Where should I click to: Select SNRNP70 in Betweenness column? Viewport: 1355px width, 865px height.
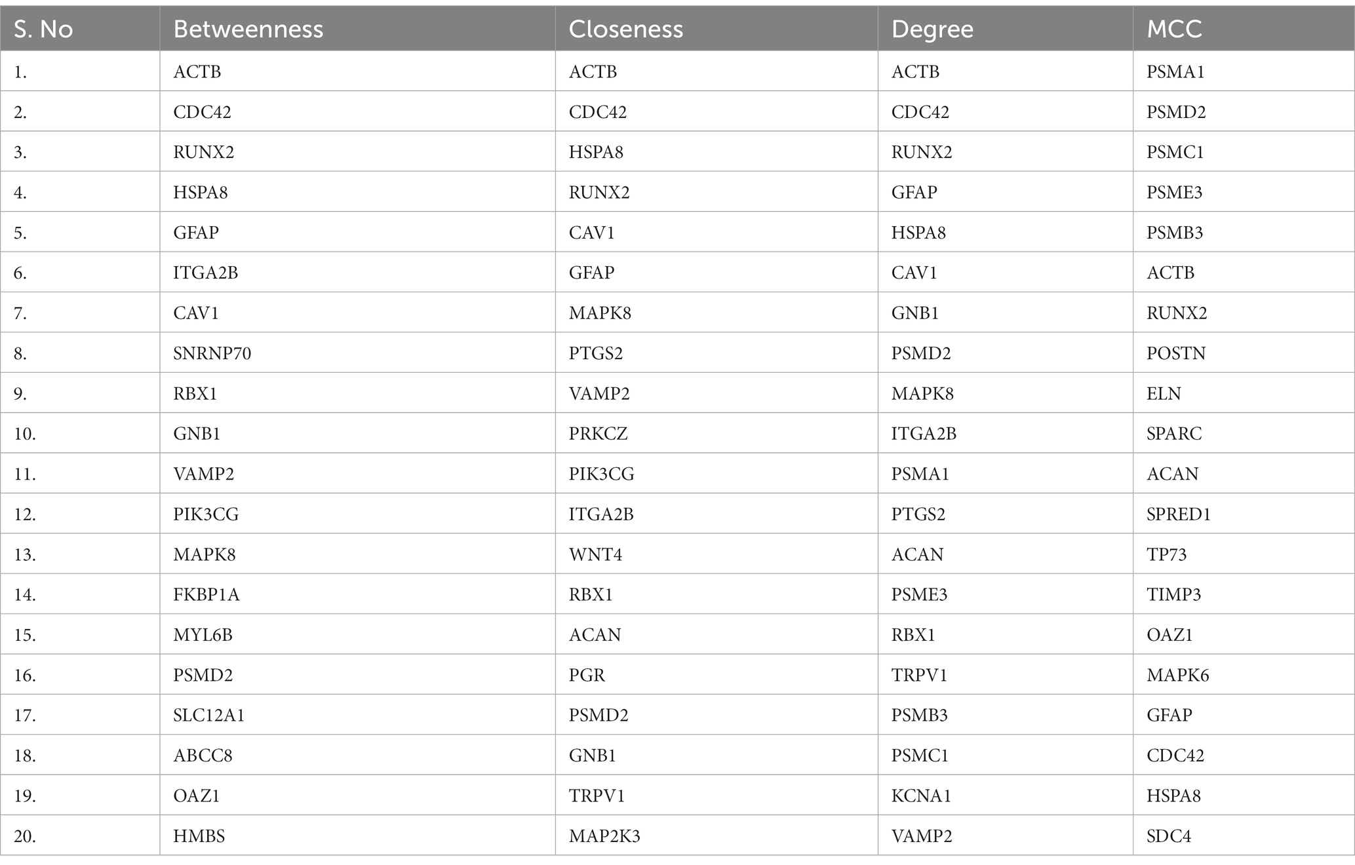tap(212, 353)
